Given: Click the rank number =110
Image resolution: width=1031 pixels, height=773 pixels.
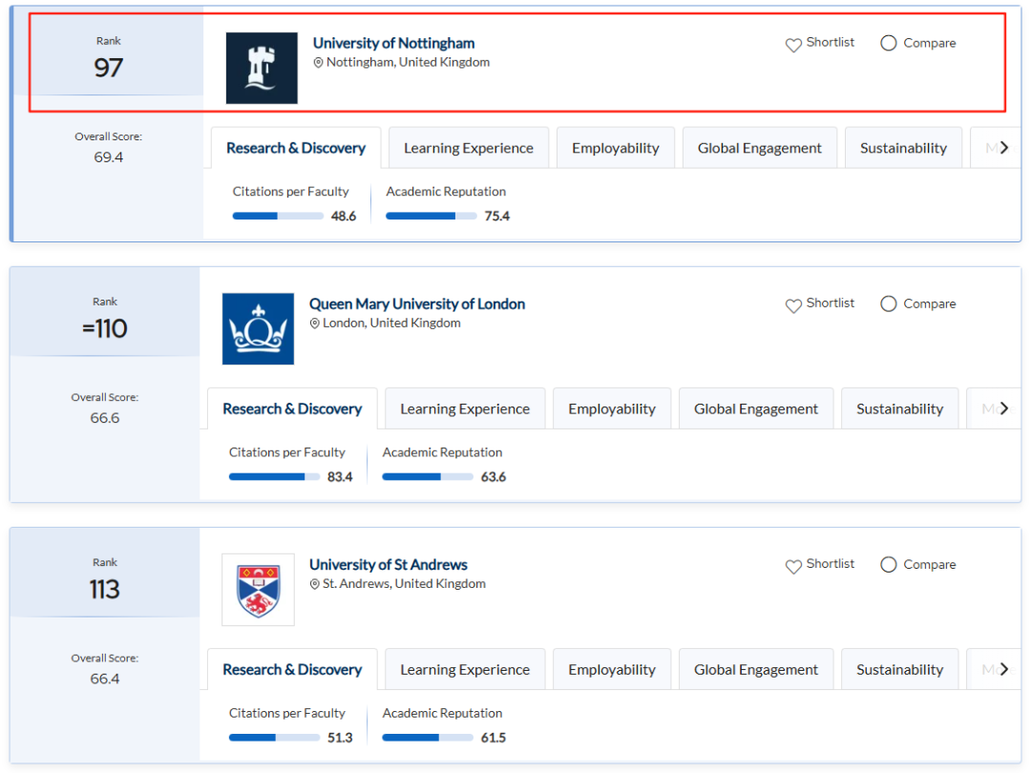Looking at the screenshot, I should click(x=105, y=328).
